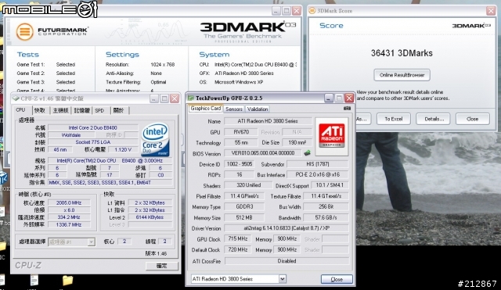This screenshot has width=501, height=290.
Task: Click the Online ResultBrowser button
Action: coord(402,75)
